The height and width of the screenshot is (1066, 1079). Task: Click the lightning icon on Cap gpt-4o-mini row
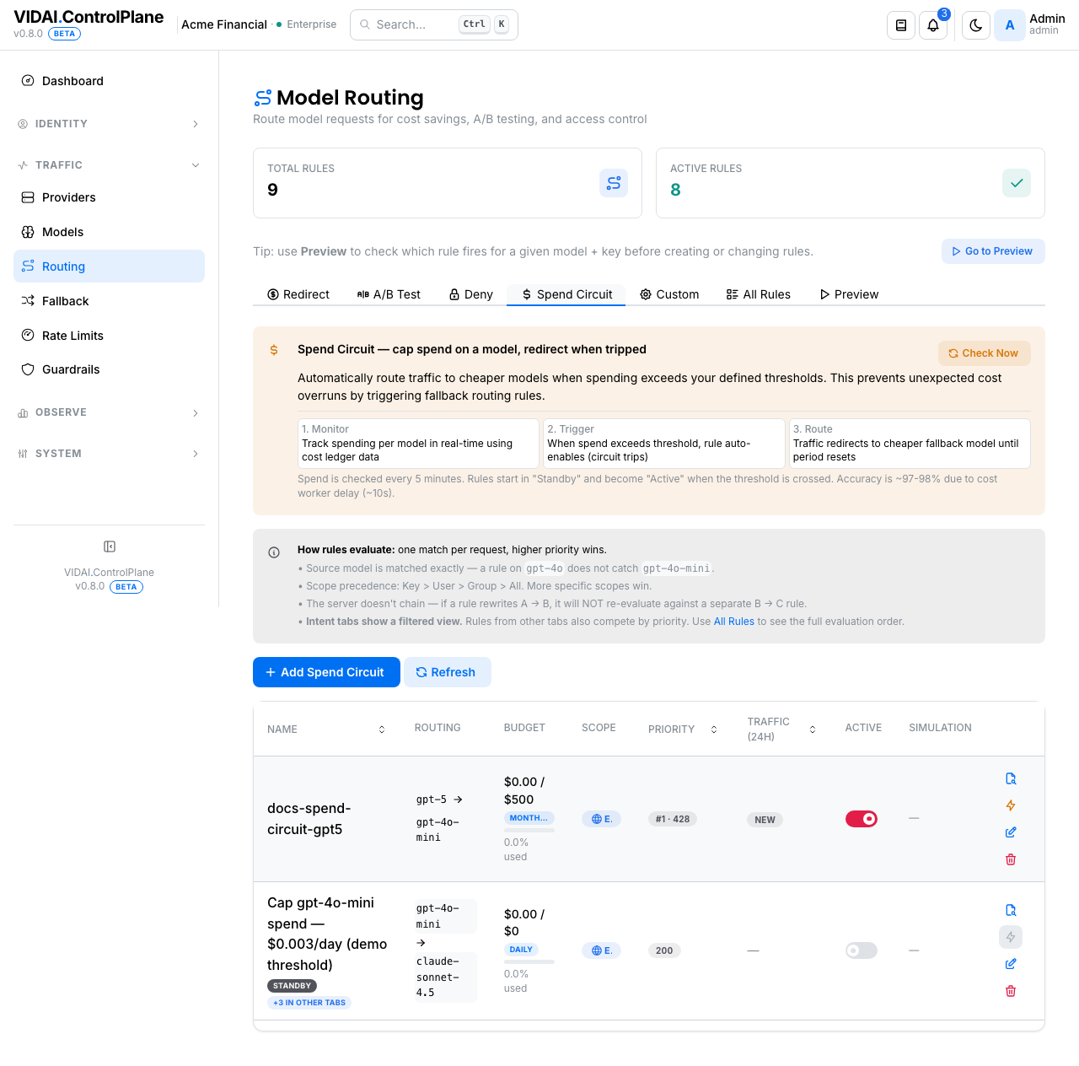(1011, 937)
